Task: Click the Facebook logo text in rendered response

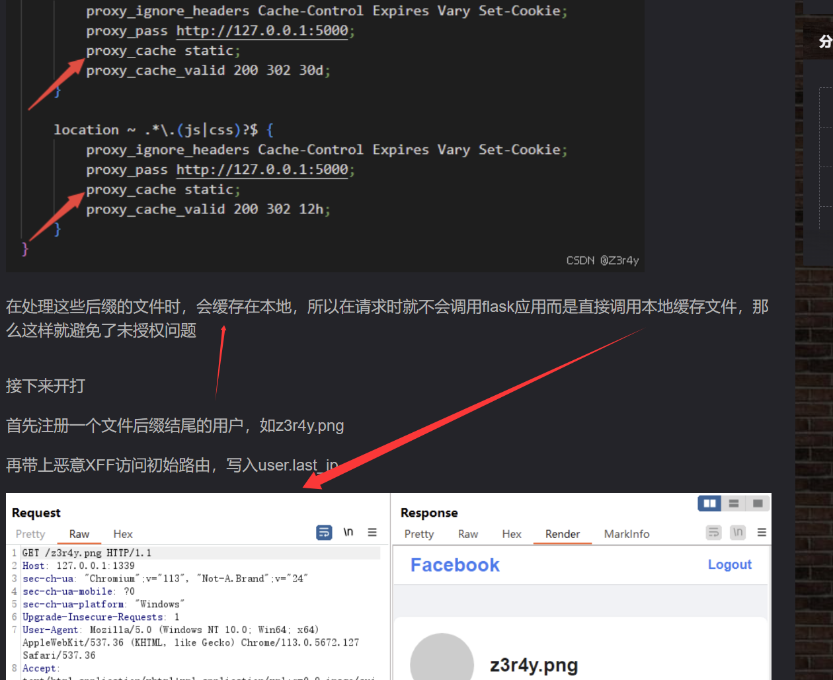Action: tap(455, 565)
